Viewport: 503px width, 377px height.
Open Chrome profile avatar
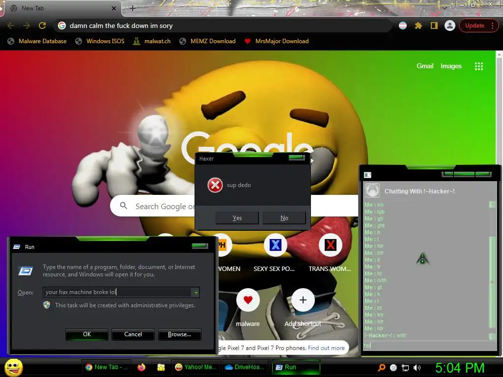450,26
